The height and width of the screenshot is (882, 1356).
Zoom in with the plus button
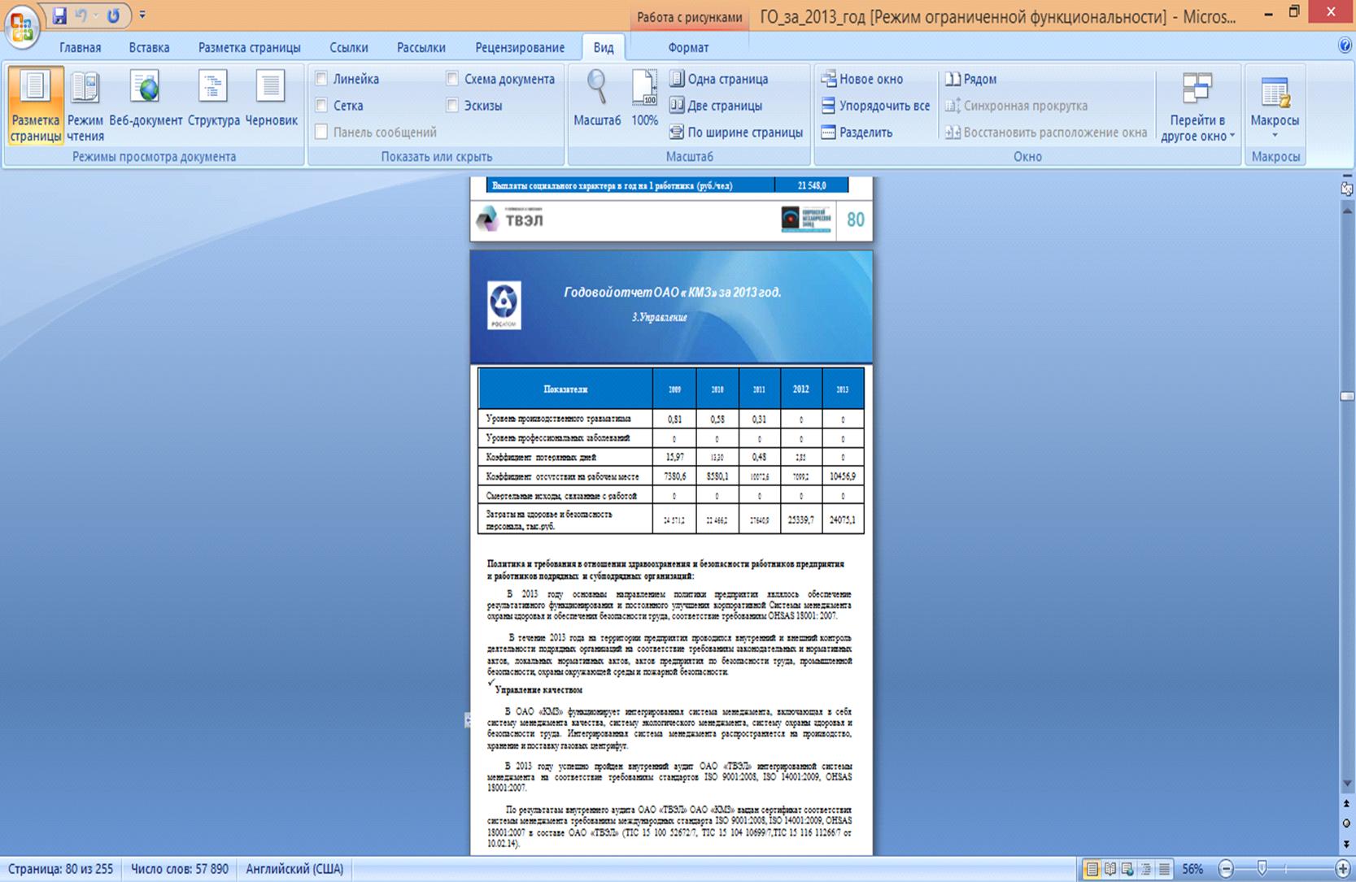point(1343,869)
